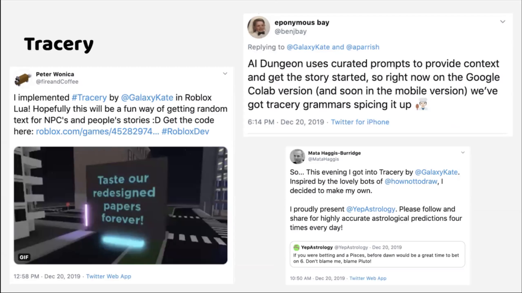The width and height of the screenshot is (522, 293).
Task: Click the #RobloxDev hashtag
Action: [186, 132]
